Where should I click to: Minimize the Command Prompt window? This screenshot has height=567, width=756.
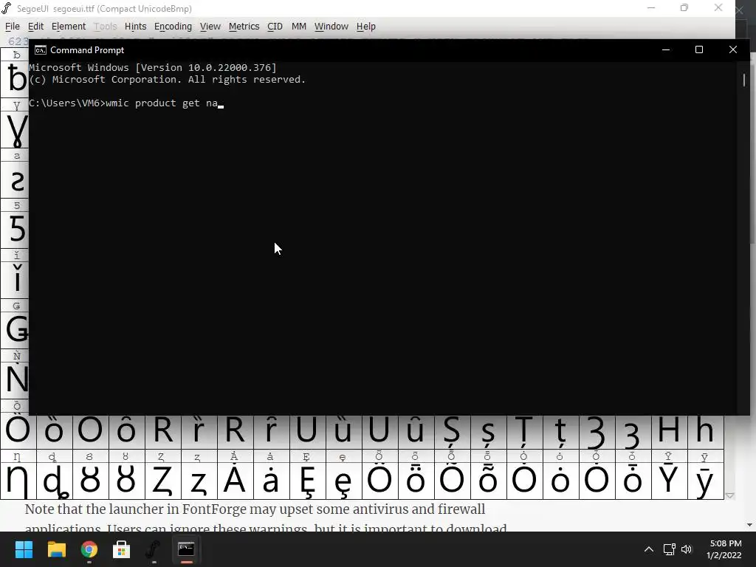pyautogui.click(x=666, y=49)
